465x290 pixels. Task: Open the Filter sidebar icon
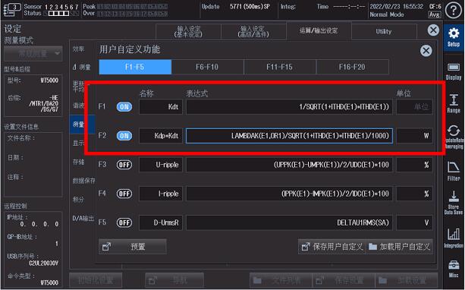454,171
